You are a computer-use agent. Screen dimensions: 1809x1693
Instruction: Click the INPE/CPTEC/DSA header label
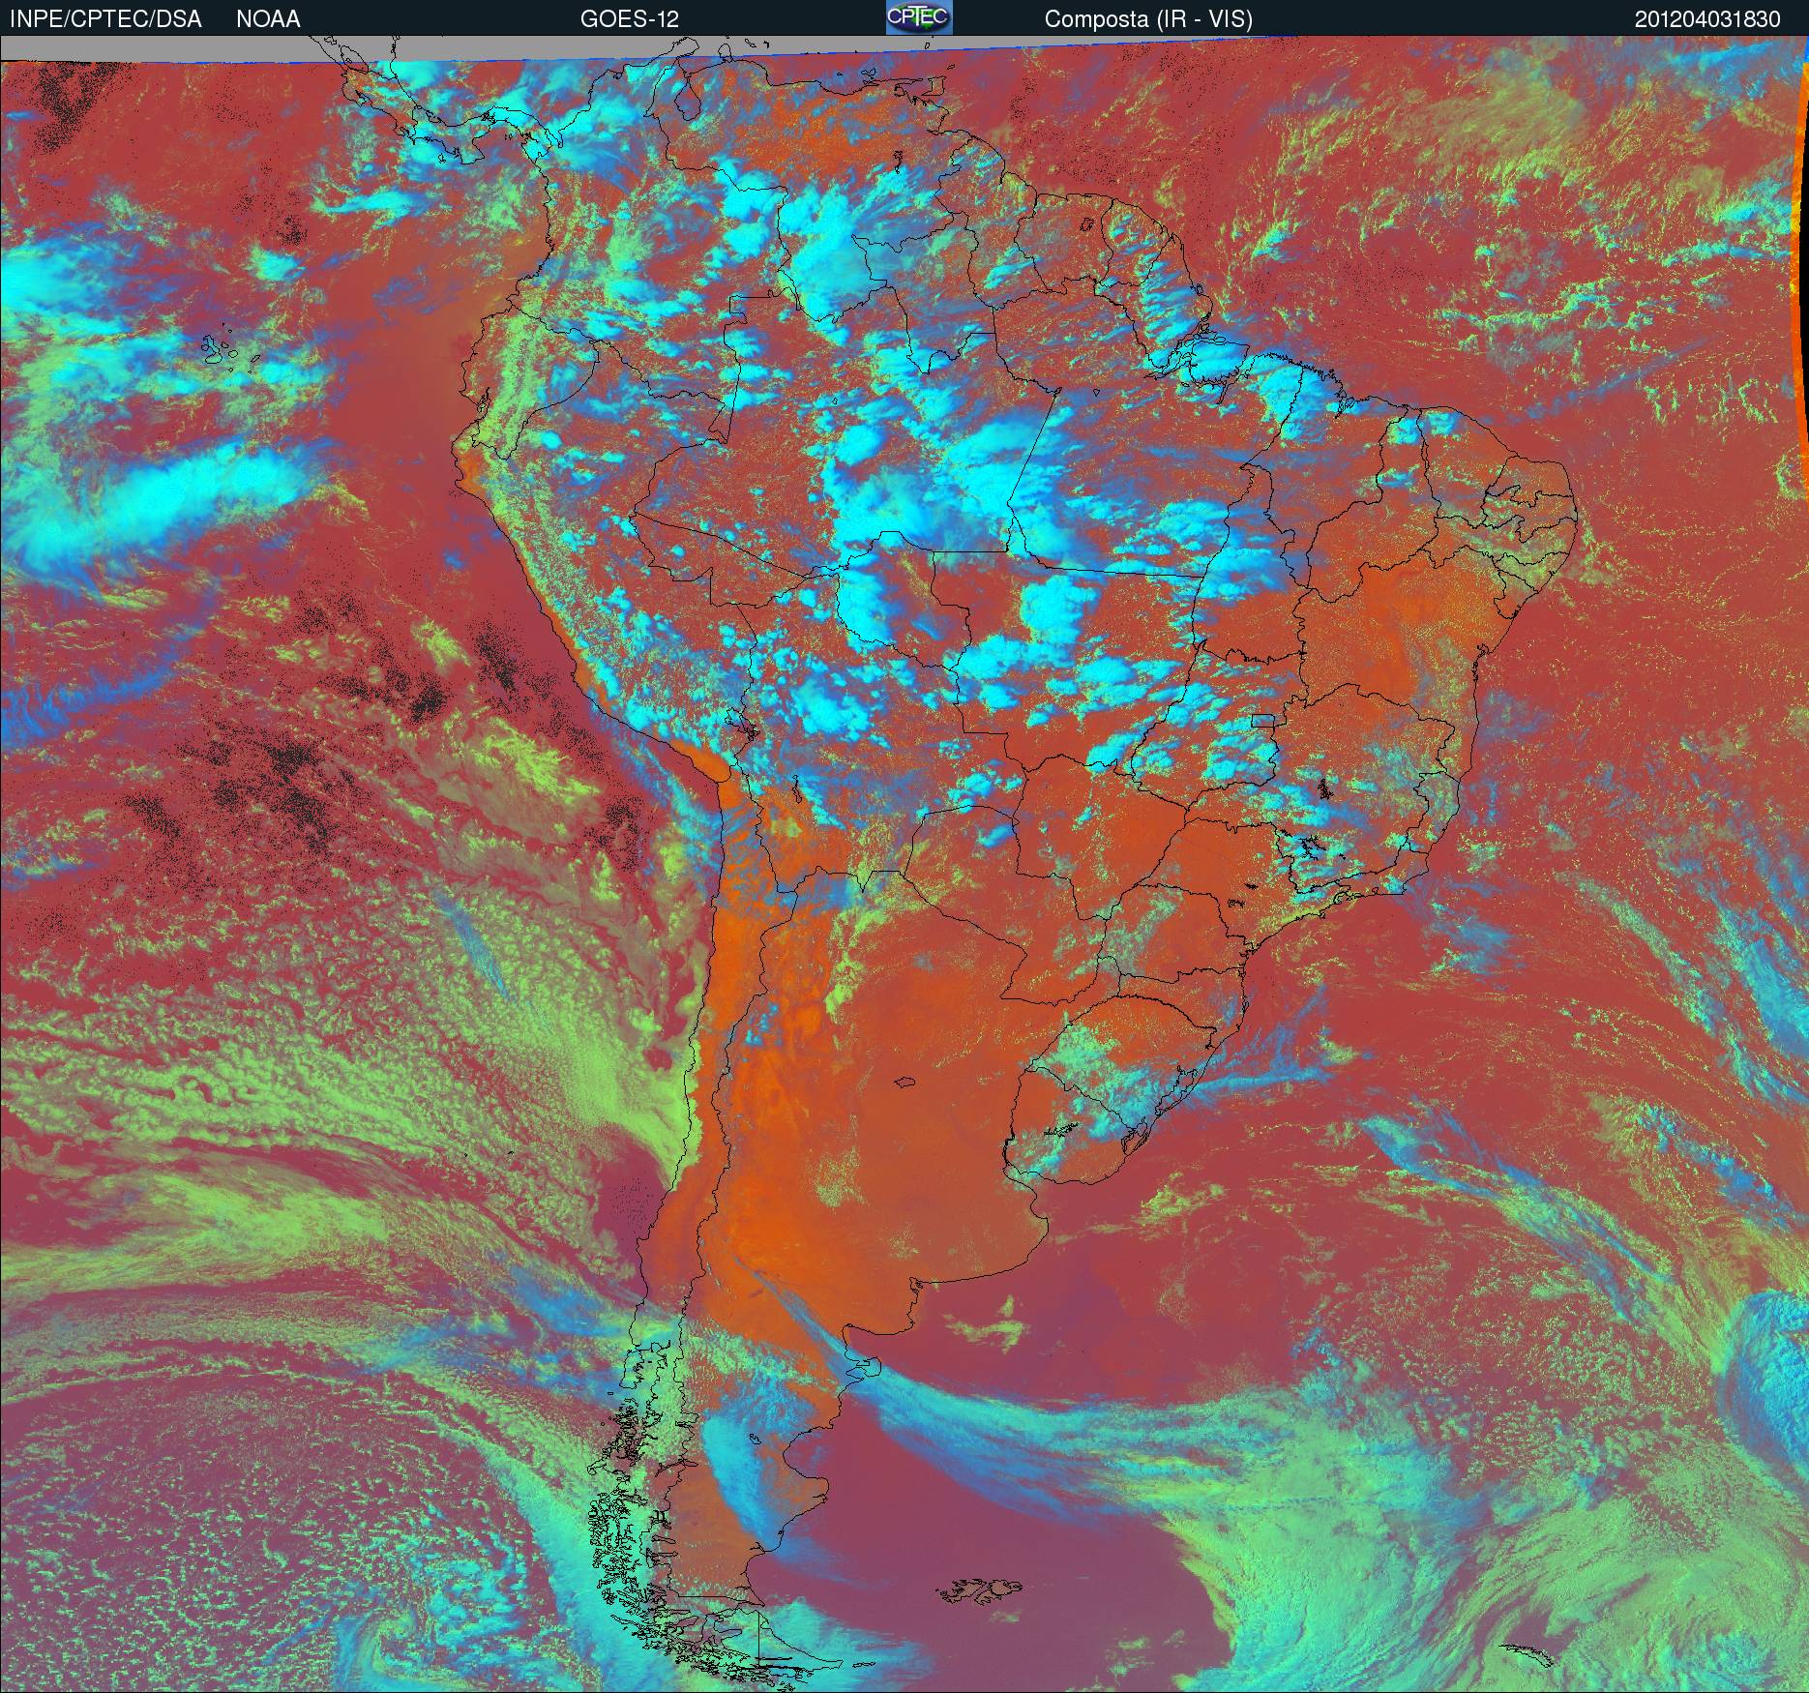click(x=105, y=19)
